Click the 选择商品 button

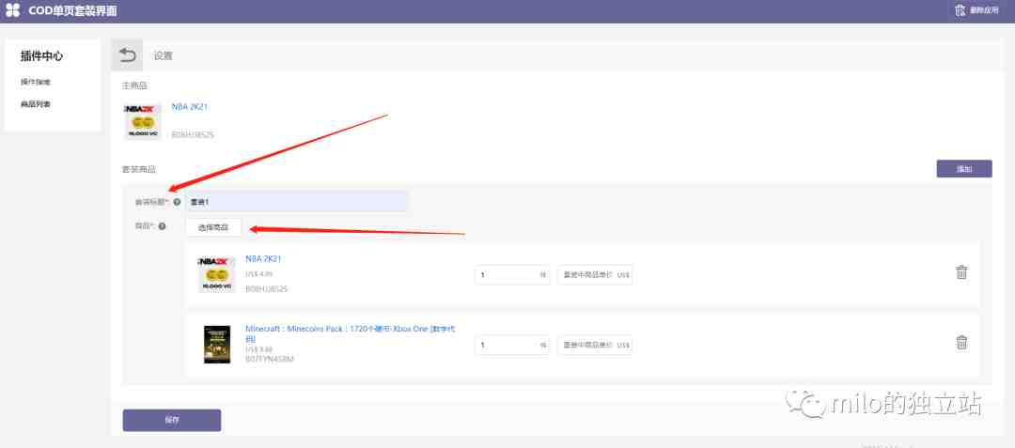pos(213,227)
